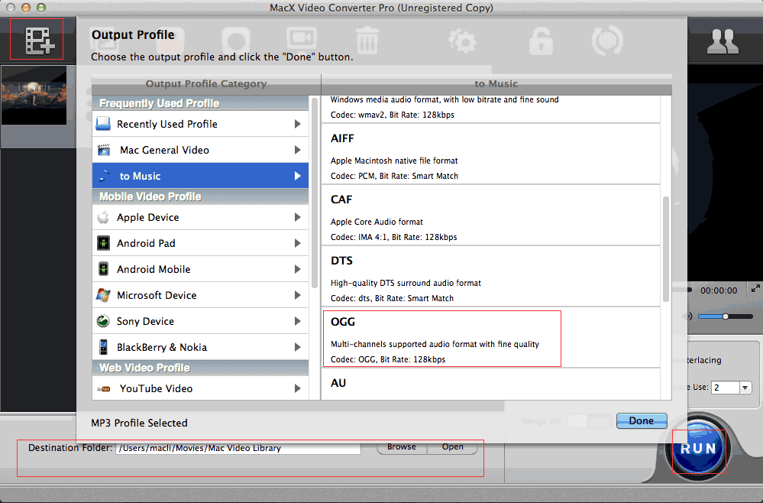Click the Destination Folder path field

coord(238,448)
